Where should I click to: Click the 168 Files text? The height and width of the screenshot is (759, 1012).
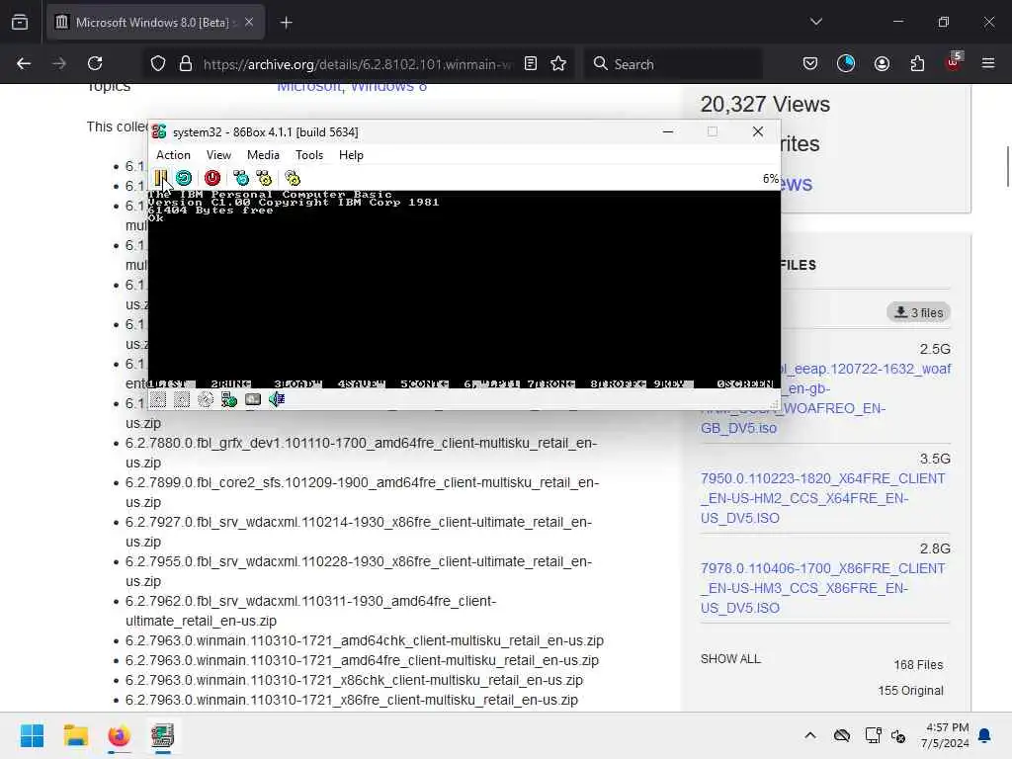pyautogui.click(x=918, y=665)
